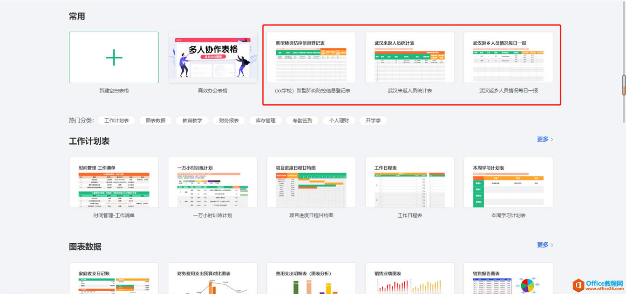Open the 家庭收支日记账 template
Viewport: 626px width, 294px height.
[114, 278]
